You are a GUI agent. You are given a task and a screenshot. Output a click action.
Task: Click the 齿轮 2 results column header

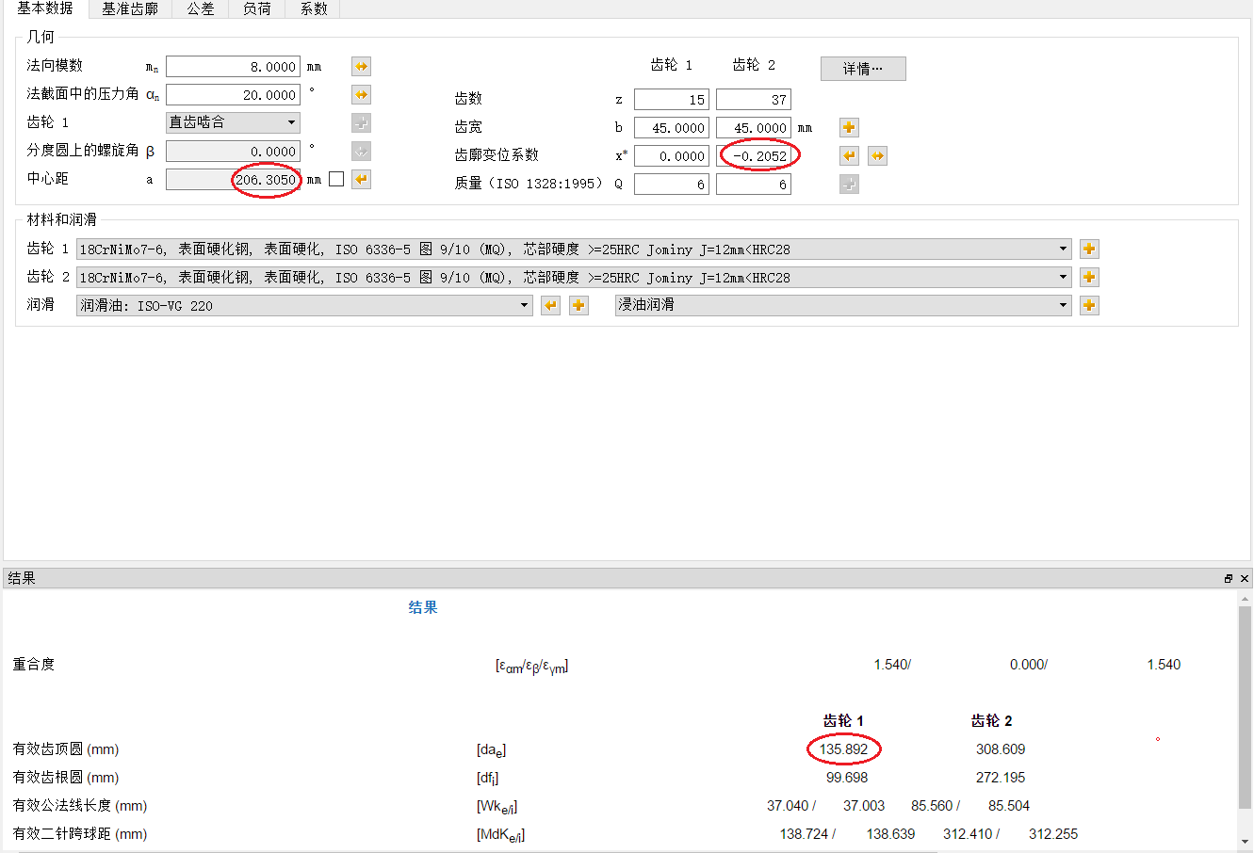991,721
